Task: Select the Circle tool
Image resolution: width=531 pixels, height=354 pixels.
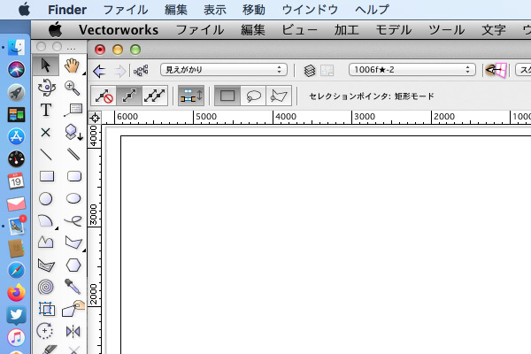Action: click(x=45, y=199)
